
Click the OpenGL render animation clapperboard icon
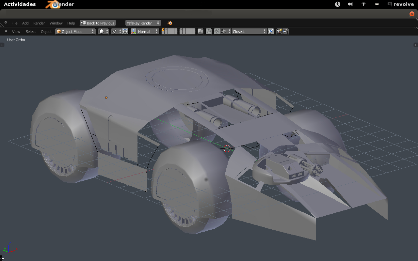click(x=285, y=31)
